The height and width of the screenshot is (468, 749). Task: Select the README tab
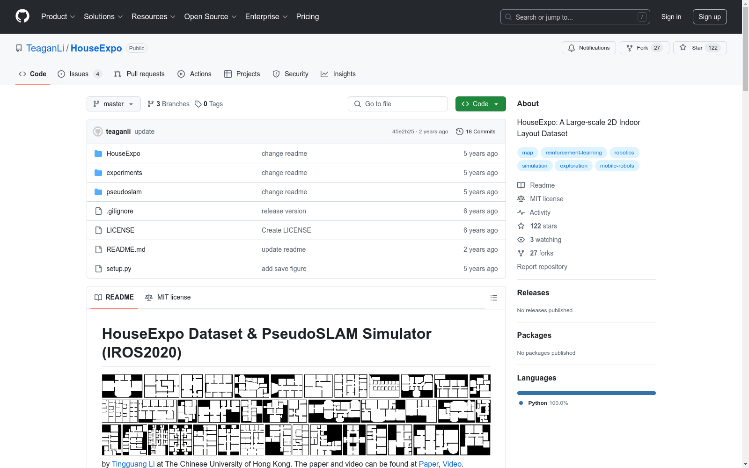coord(114,297)
